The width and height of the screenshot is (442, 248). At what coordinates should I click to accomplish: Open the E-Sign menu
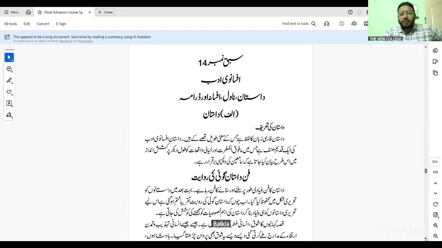point(61,24)
